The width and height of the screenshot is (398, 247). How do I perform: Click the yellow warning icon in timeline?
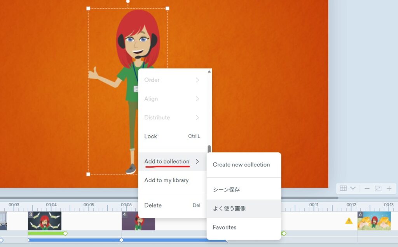(x=349, y=221)
